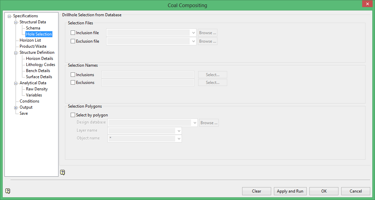The image size is (375, 200).
Task: Click the Exclusions names text field
Action: point(148,83)
